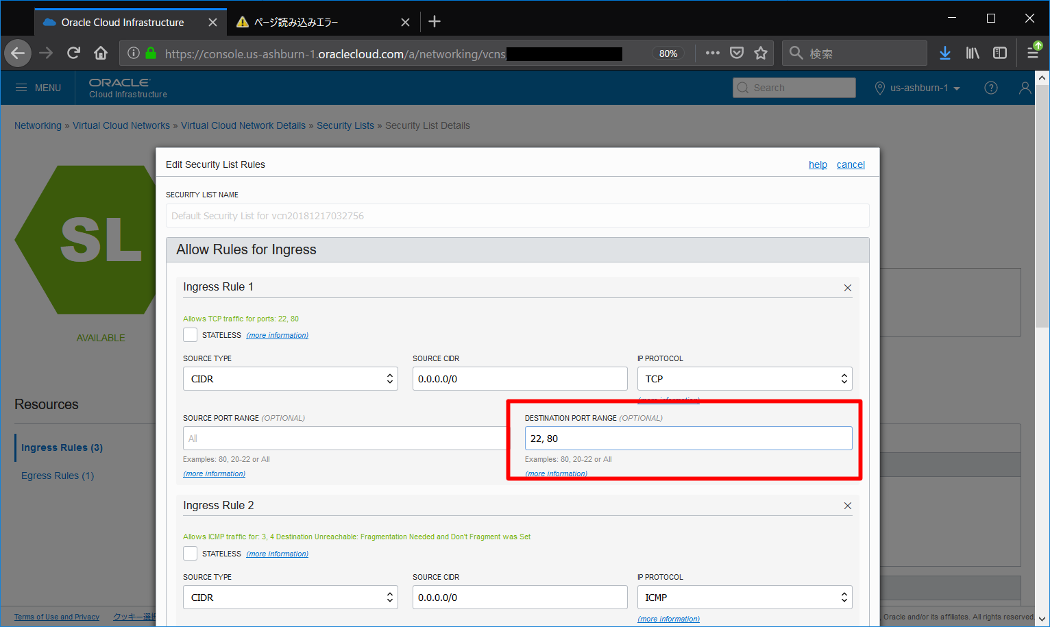Open Source Port Range more information link
The image size is (1050, 627).
click(214, 474)
